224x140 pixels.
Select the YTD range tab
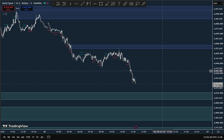pyautogui.click(x=28, y=137)
